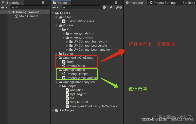Open the Project plus create dropdown
This screenshot has width=196, height=124.
(x=55, y=7)
